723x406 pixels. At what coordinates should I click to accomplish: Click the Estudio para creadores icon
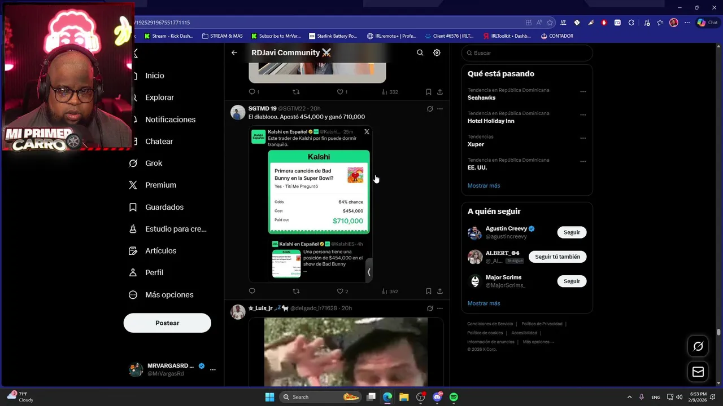tap(133, 229)
